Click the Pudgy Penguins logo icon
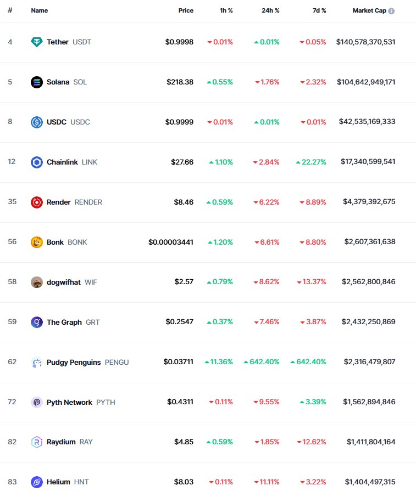 point(36,362)
